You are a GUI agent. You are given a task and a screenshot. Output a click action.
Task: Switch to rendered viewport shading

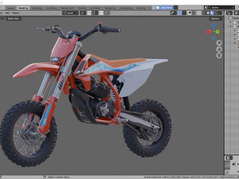(x=216, y=13)
